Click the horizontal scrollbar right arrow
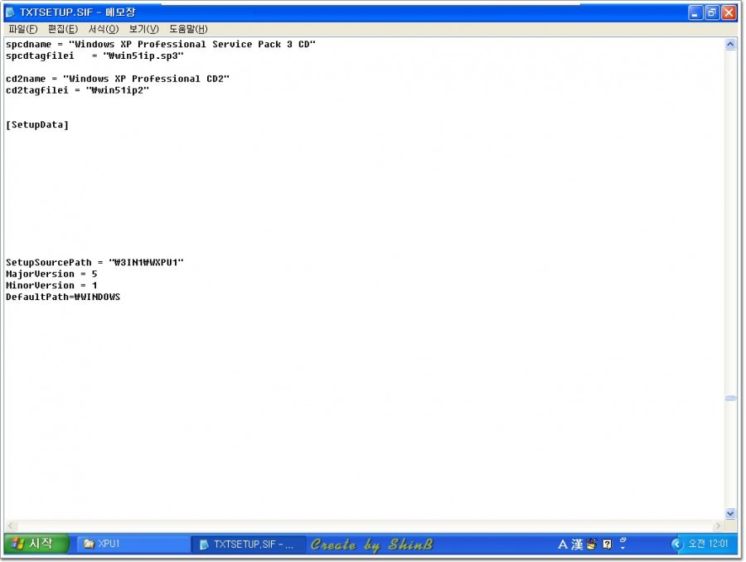This screenshot has height=562, width=746. pyautogui.click(x=718, y=526)
